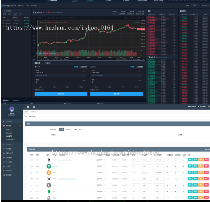Click the blue submit button in the buy panel
Image resolution: width=210 pixels, height=202 pixels.
[61, 94]
